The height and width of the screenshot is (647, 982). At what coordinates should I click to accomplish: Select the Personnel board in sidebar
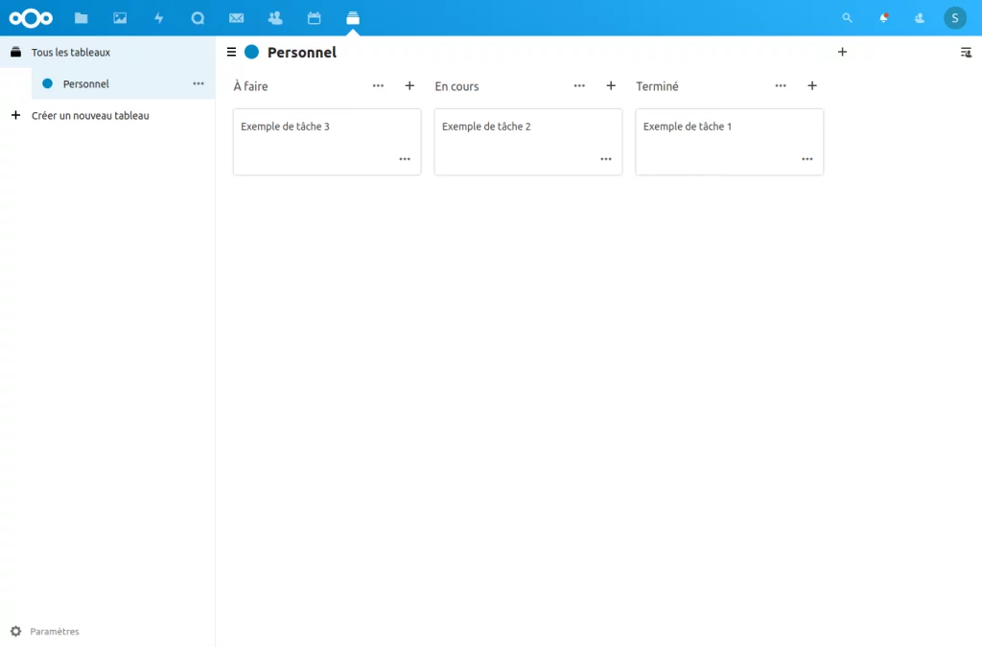123,83
